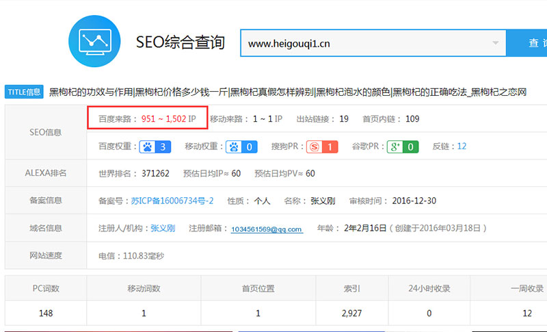The width and height of the screenshot is (547, 332).
Task: Click the 24小时收录 column header
Action: click(429, 288)
